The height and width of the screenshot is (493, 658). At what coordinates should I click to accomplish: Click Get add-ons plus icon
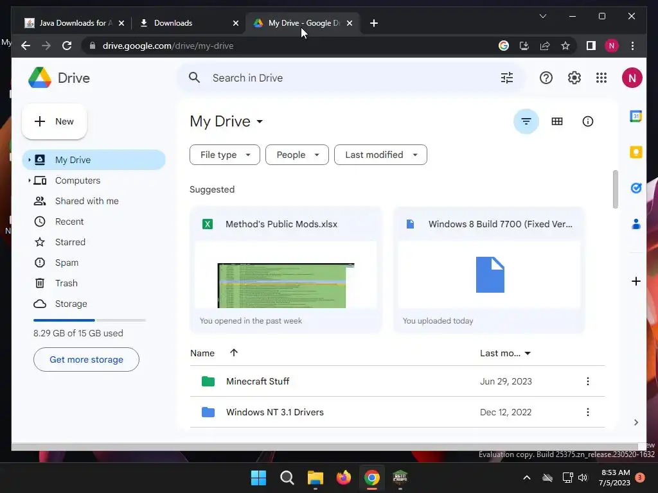[636, 281]
